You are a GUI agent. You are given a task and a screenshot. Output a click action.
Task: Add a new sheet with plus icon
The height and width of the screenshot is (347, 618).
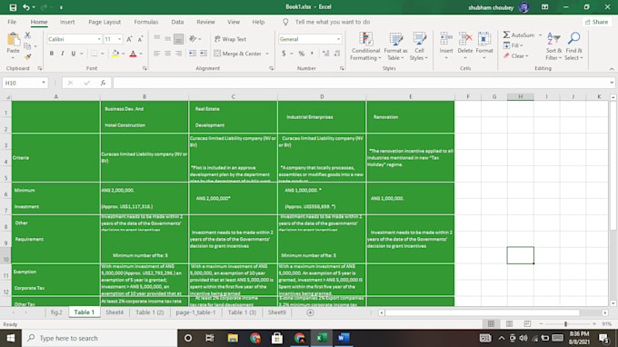(310, 312)
